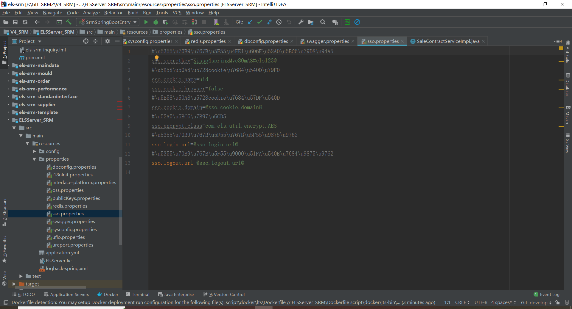Open settings wrench icon

point(301,22)
